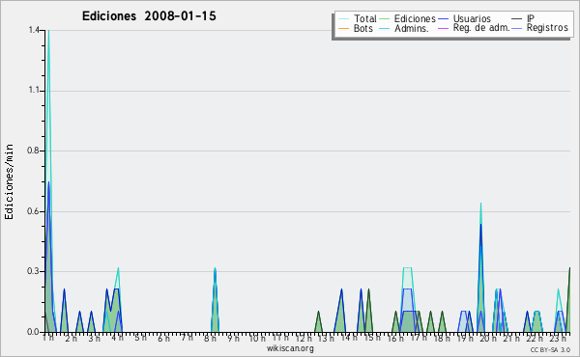Screen dimensions: 580x357
Task: Click the 'CC BY-SA 3.0' license text
Action: (550, 349)
